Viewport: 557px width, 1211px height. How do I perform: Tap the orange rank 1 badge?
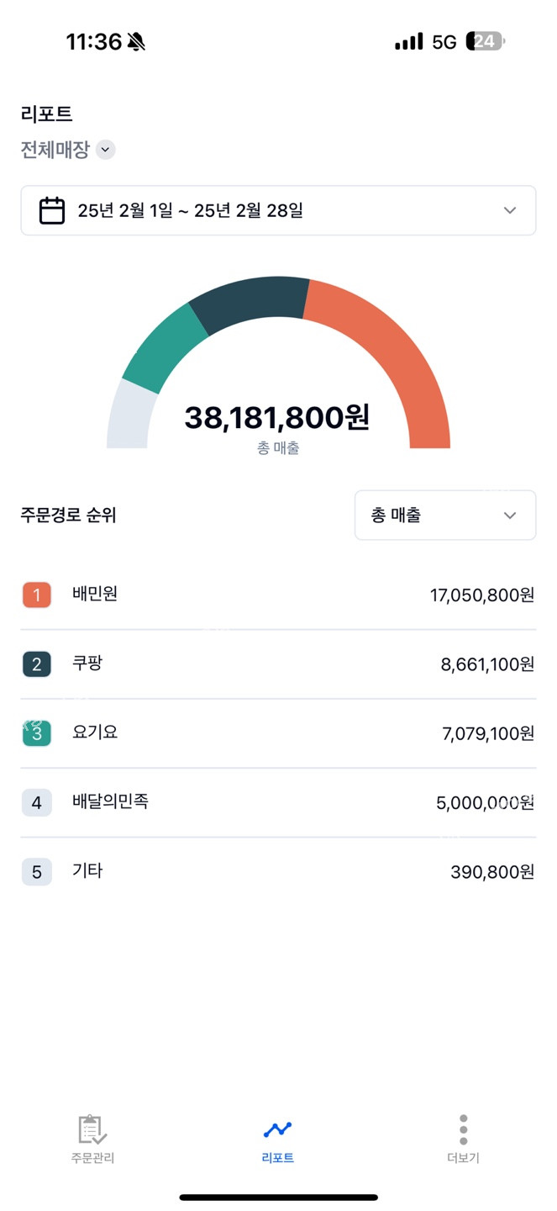pyautogui.click(x=37, y=595)
